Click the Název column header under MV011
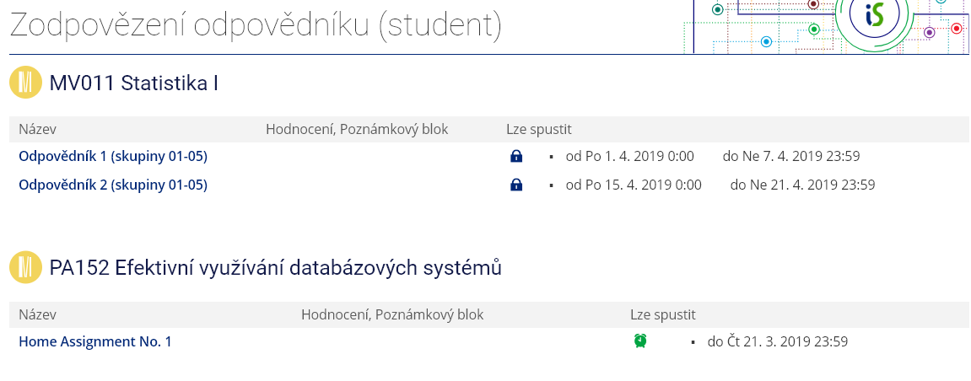Screen dimensions: 971x381 [x=37, y=129]
